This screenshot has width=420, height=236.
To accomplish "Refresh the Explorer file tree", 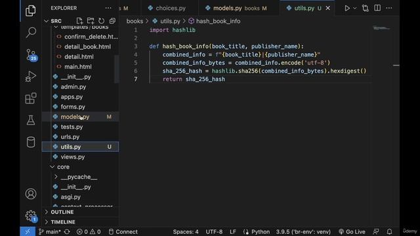I will pyautogui.click(x=101, y=21).
